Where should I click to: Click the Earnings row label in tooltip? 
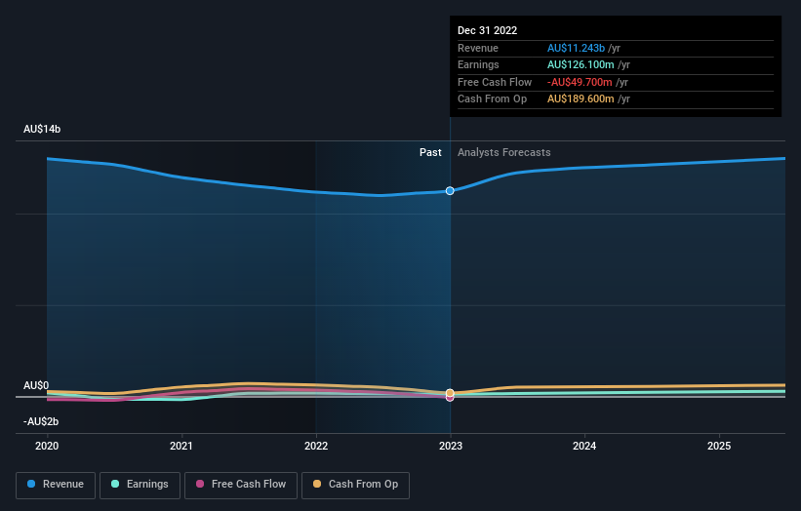point(478,64)
